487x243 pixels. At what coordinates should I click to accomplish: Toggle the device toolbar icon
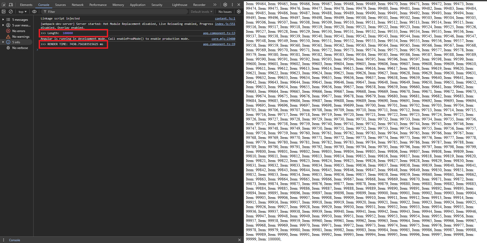11,5
